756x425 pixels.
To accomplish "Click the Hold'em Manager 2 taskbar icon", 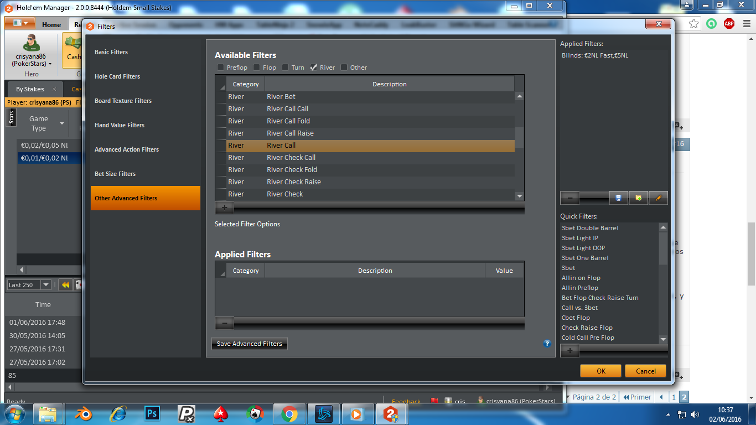I will click(x=391, y=414).
